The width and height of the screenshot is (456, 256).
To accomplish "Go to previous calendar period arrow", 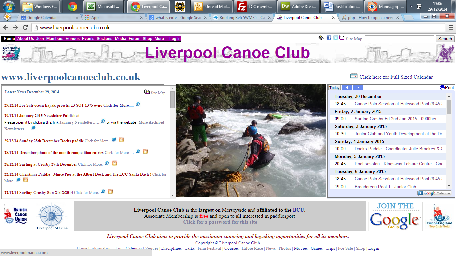I will point(347,88).
